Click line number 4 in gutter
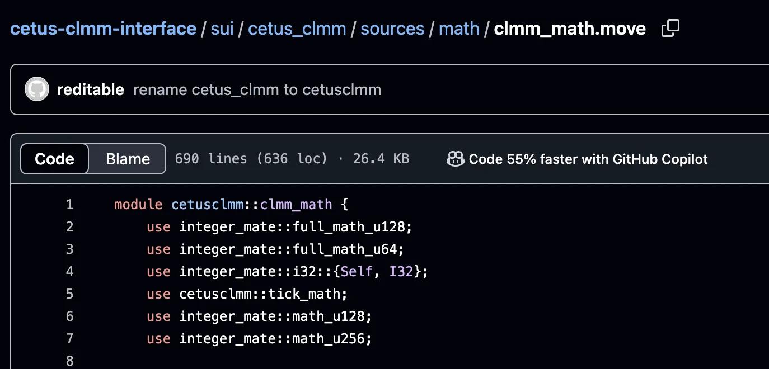Screen dimensions: 769x369 click(69, 272)
